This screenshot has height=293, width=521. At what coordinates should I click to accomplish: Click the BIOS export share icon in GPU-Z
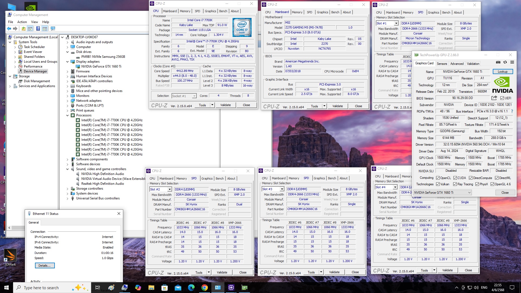[494, 98]
